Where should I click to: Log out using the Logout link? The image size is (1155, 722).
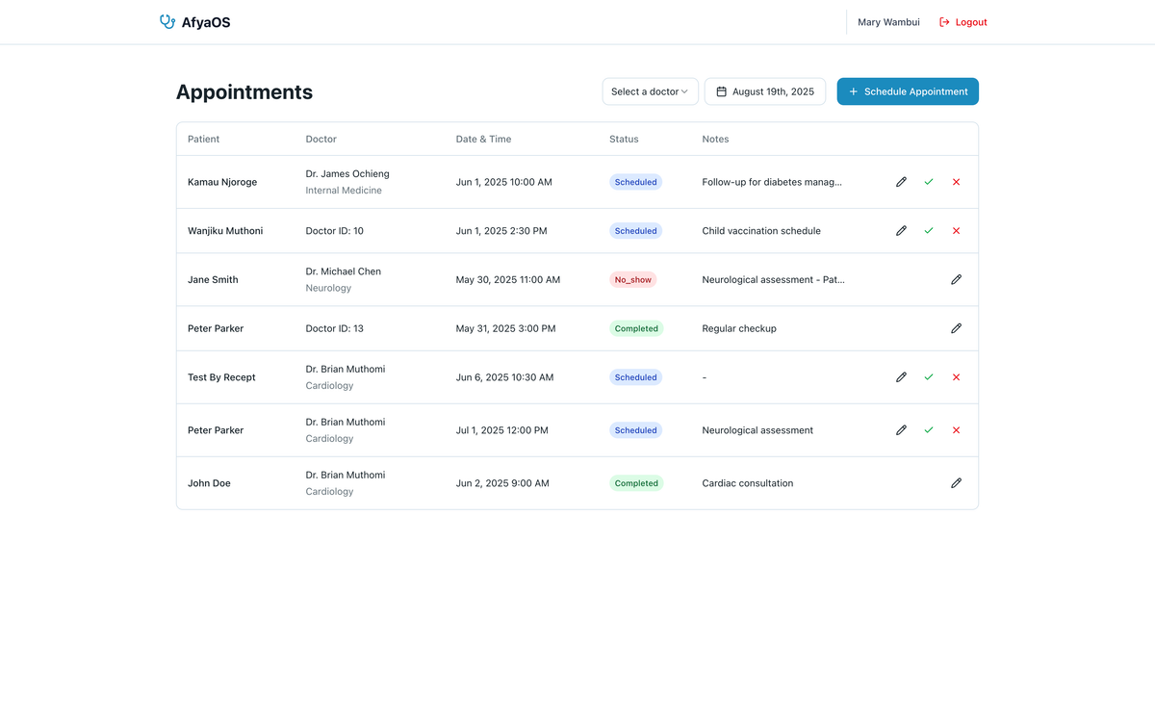point(962,22)
